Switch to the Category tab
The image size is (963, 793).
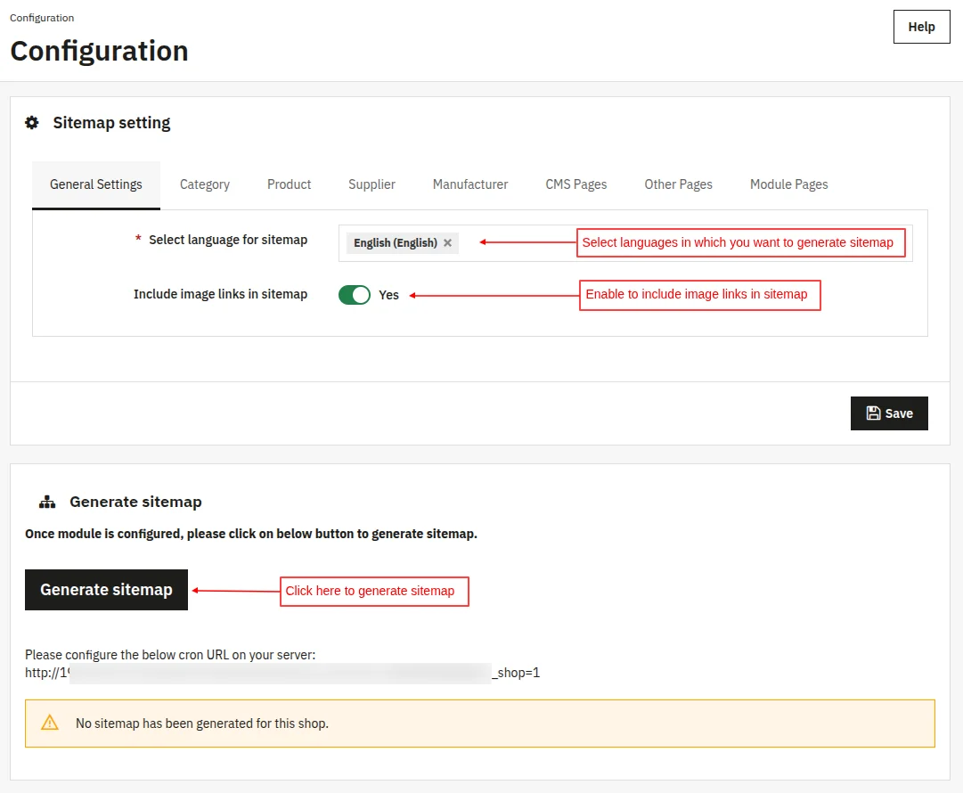point(205,185)
